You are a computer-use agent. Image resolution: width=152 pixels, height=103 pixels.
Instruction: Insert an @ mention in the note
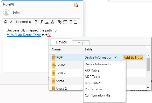(6, 22)
